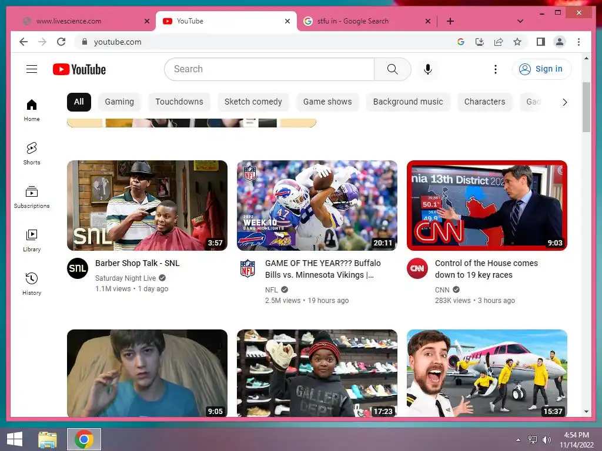Open the volume speaker tray icon
The image size is (602, 451).
[546, 439]
